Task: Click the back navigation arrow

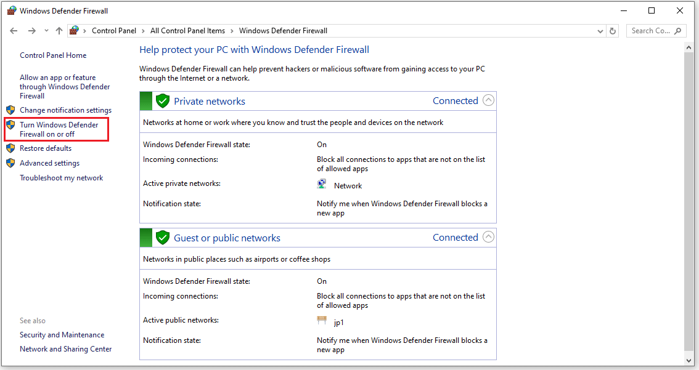Action: 14,30
